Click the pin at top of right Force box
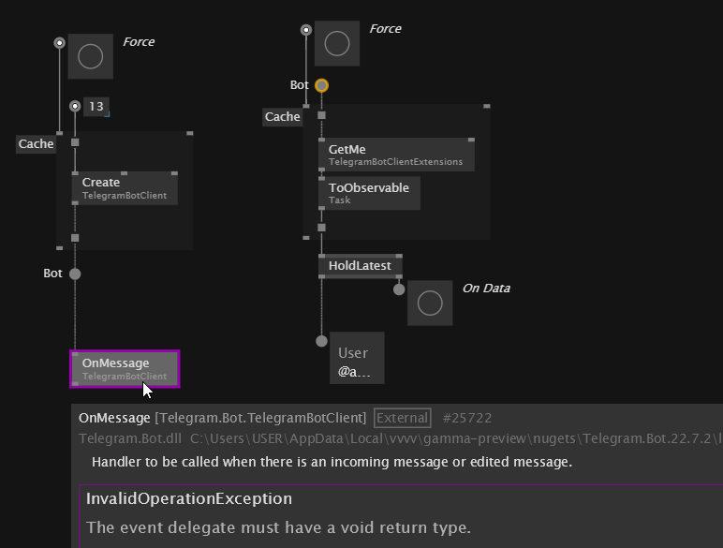This screenshot has height=548, width=723. [306, 30]
